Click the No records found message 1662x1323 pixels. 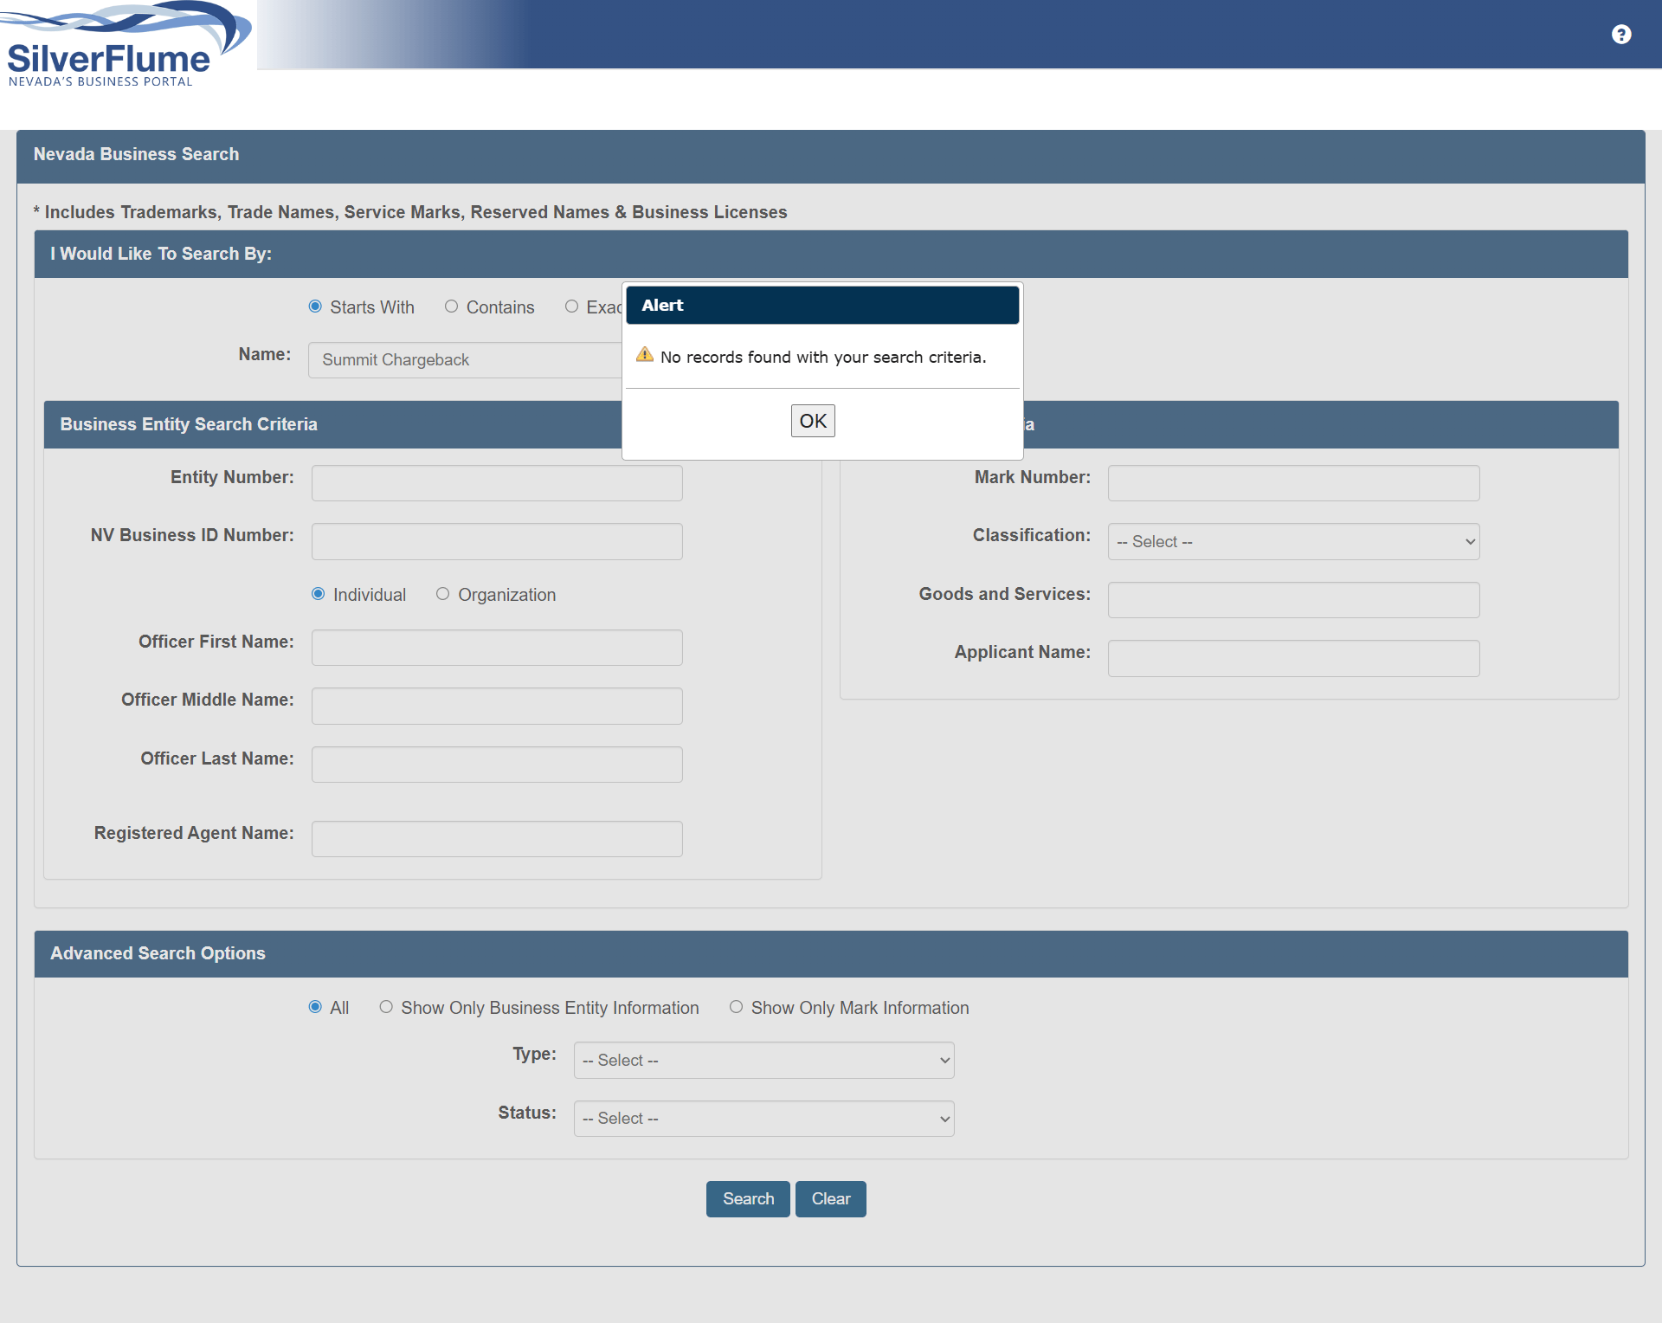[822, 358]
